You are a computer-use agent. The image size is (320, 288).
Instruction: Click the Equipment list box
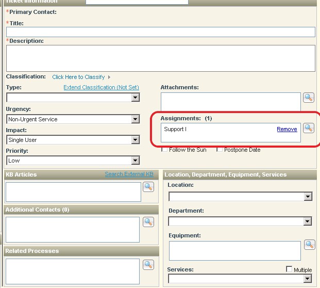click(235, 251)
